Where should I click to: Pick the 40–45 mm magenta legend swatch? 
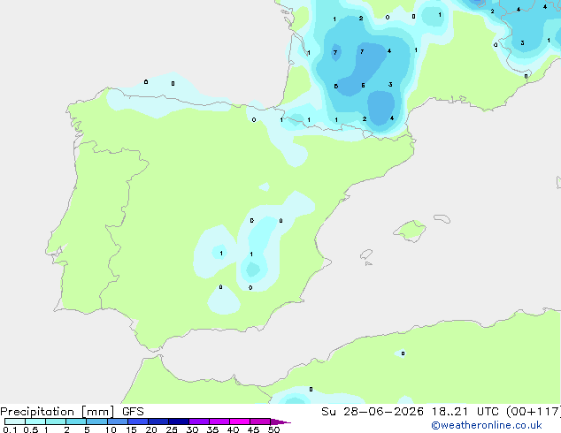click(240, 422)
